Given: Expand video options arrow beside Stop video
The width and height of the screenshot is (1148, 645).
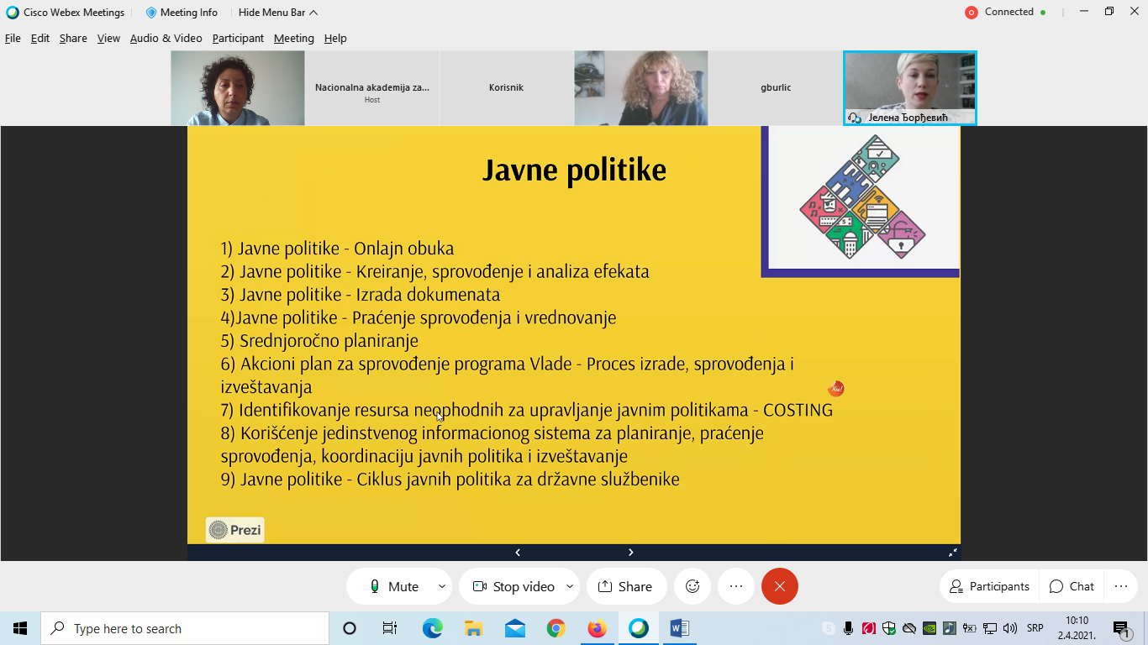Looking at the screenshot, I should coord(570,586).
